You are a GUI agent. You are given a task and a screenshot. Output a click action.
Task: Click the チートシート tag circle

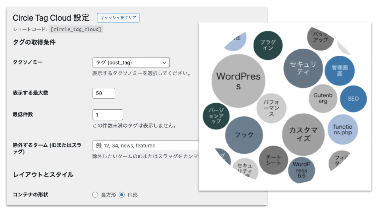tap(274, 161)
